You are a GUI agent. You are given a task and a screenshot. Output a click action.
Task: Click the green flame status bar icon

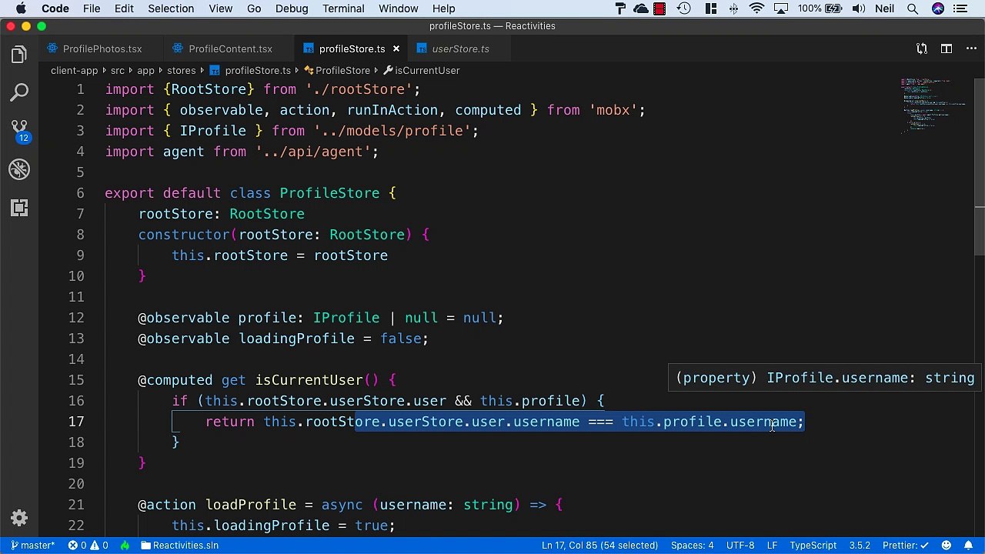[x=125, y=545]
